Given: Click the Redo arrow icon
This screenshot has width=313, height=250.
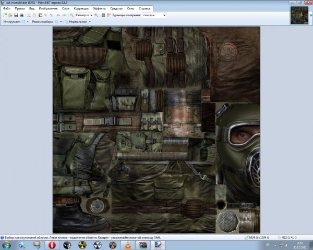Looking at the screenshot, I should [64, 15].
